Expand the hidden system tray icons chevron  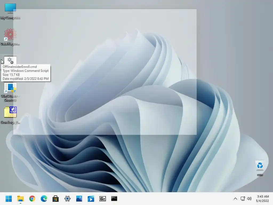[x=235, y=199]
